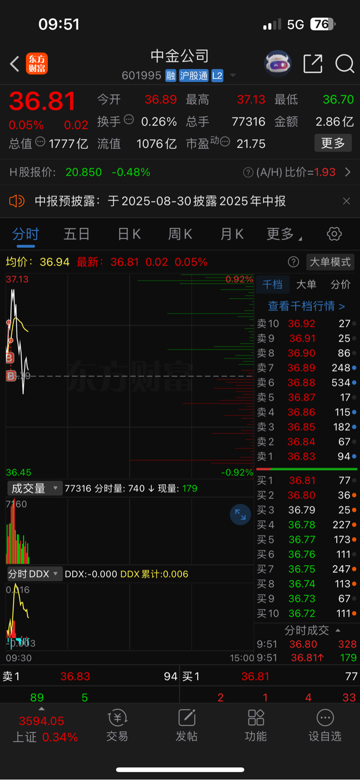Screen dimensions: 360x780
Task: Tap the 均价 36.94 value
Action: click(x=54, y=262)
